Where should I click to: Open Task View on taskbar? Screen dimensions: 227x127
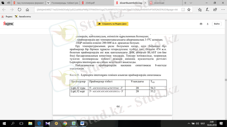coord(21,123)
